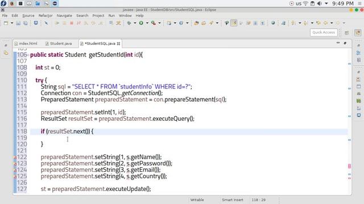Select the Java EE perspective button

point(358,33)
